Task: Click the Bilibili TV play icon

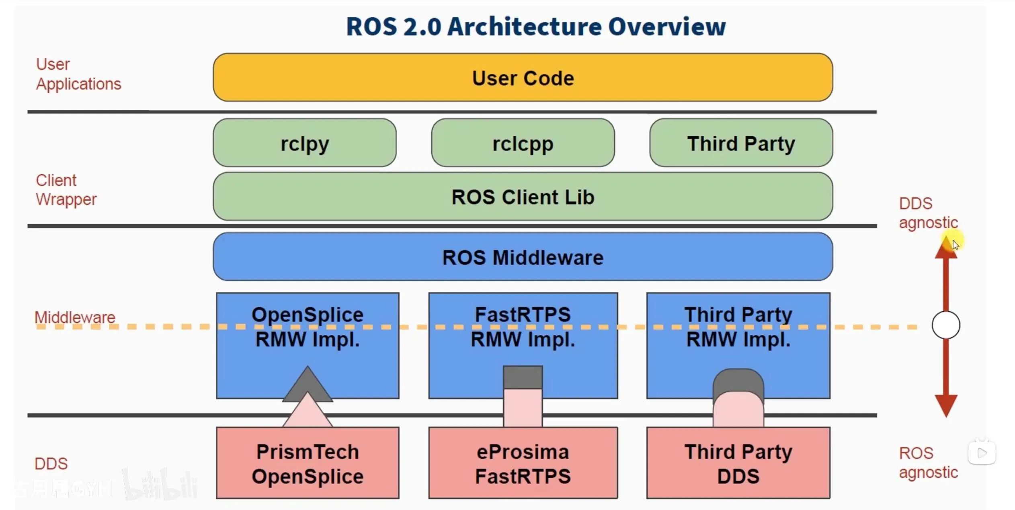Action: (x=982, y=453)
